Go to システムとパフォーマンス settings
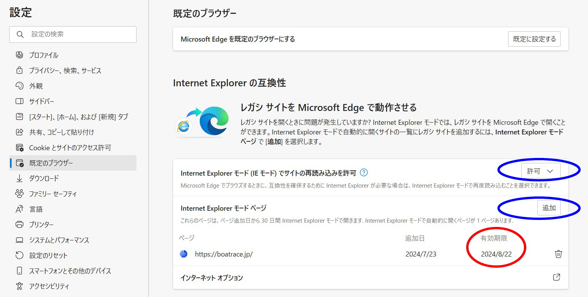The width and height of the screenshot is (588, 297). pos(59,240)
